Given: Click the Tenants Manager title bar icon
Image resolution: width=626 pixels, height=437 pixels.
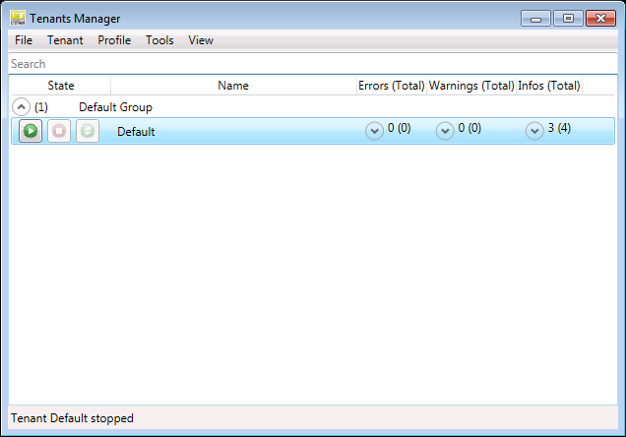Looking at the screenshot, I should coord(18,19).
